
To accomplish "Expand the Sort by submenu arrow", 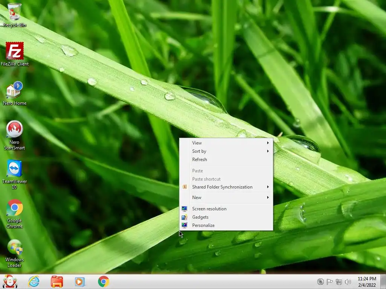I will [x=268, y=151].
